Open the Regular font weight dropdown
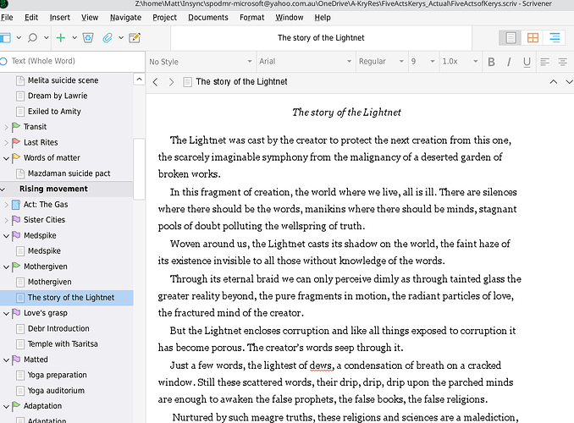The image size is (574, 423). point(382,62)
